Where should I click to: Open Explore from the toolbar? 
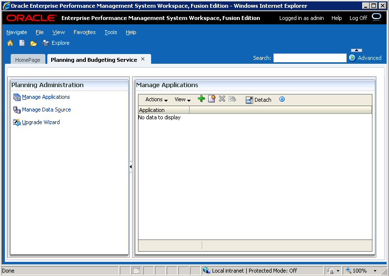pyautogui.click(x=56, y=43)
